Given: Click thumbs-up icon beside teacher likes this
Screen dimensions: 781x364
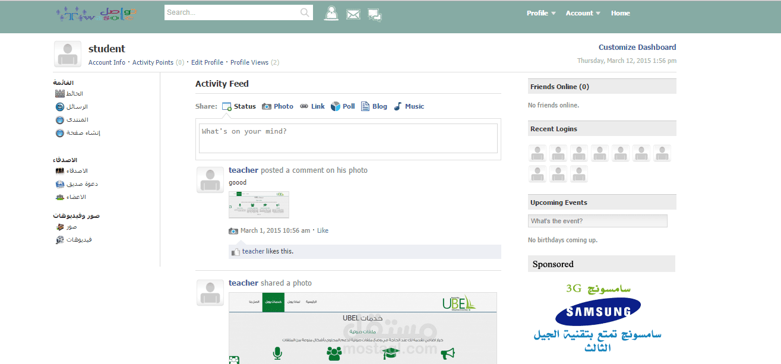Looking at the screenshot, I should pyautogui.click(x=236, y=252).
